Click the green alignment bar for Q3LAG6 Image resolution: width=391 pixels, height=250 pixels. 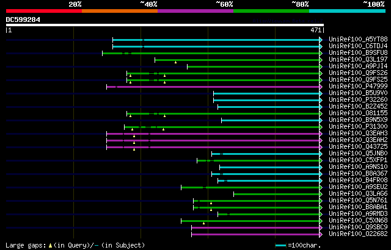[x=277, y=195]
